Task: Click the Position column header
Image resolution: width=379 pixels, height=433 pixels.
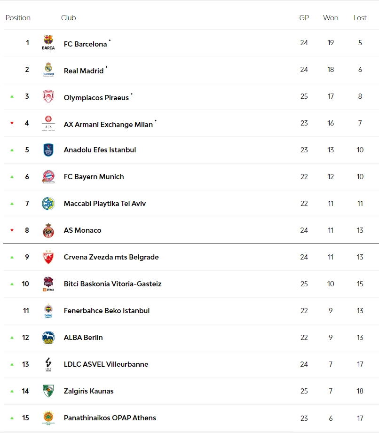Action: pos(18,18)
